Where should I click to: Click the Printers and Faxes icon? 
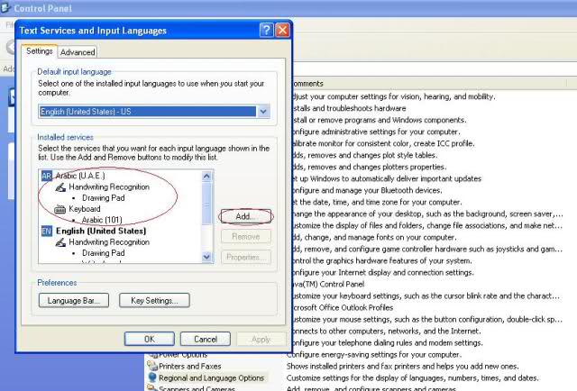pos(152,366)
